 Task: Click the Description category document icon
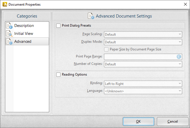9,25
